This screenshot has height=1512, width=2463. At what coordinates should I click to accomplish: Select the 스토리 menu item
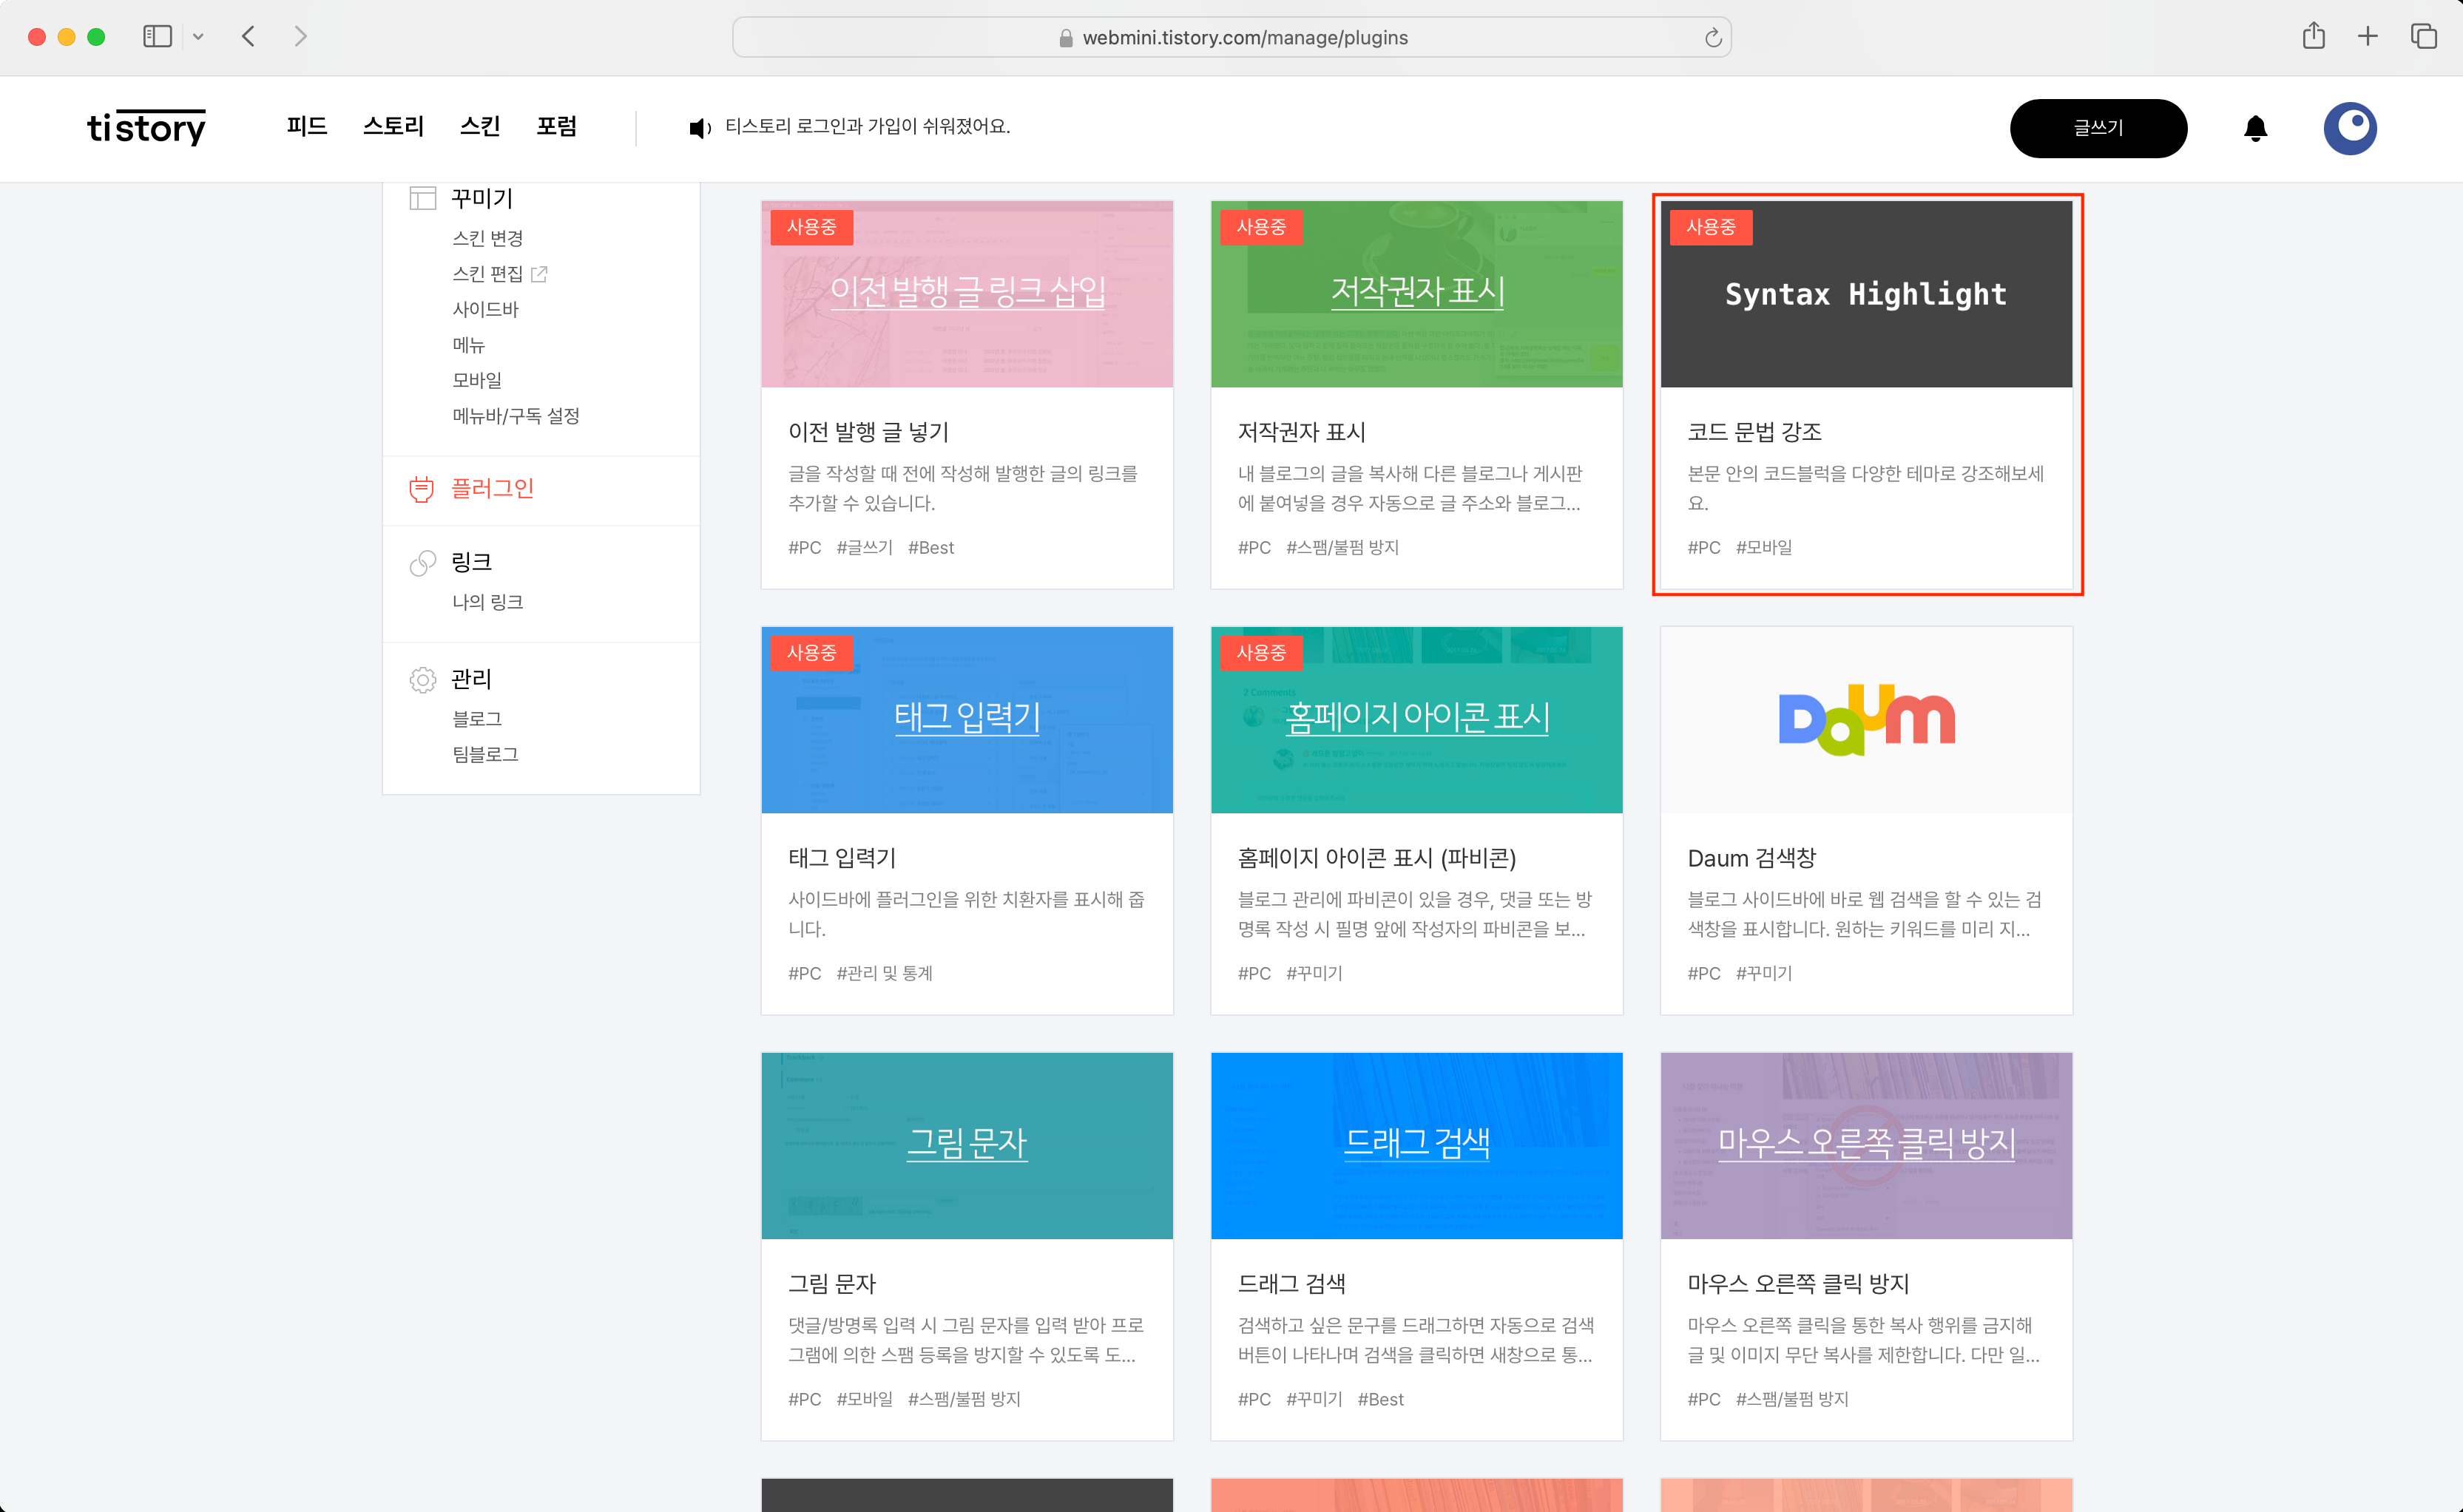coord(393,126)
